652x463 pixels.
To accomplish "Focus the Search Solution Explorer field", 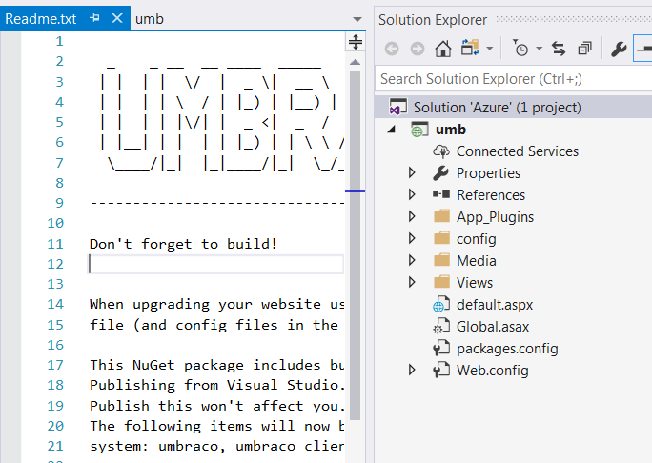I will (514, 78).
